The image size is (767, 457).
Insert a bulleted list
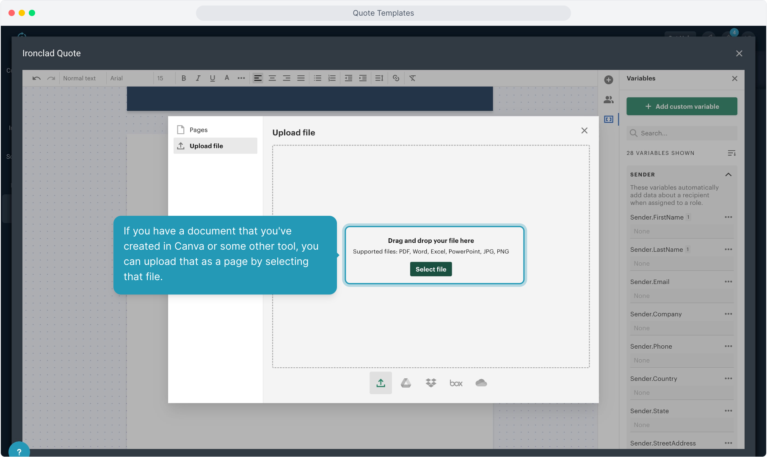(x=317, y=78)
